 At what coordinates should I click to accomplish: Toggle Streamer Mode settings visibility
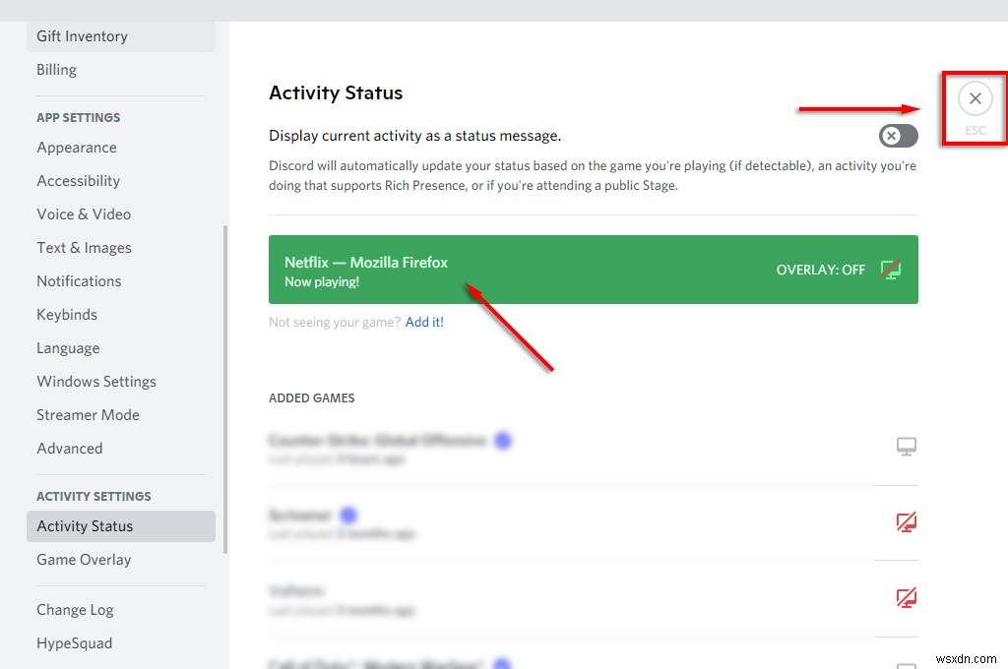(x=88, y=414)
